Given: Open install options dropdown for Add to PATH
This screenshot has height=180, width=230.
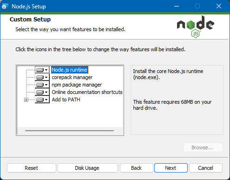Looking at the screenshot, I should [x=42, y=100].
